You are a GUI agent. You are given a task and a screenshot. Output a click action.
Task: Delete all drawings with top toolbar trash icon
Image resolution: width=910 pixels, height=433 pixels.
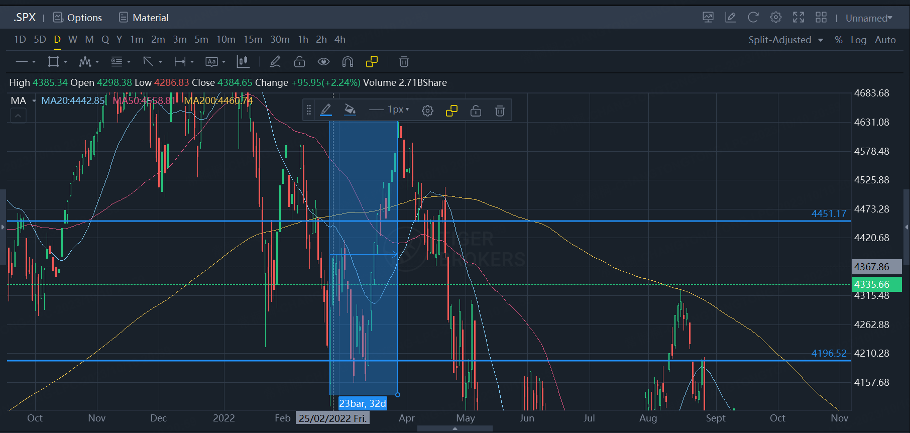pyautogui.click(x=404, y=62)
